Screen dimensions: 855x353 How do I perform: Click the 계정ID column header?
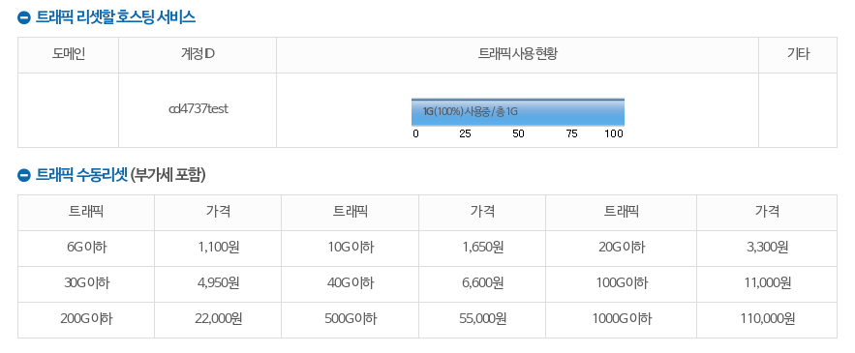(x=198, y=54)
